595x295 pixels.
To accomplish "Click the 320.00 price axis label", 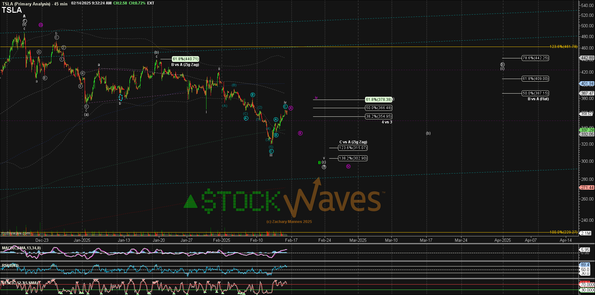I will tap(587, 144).
